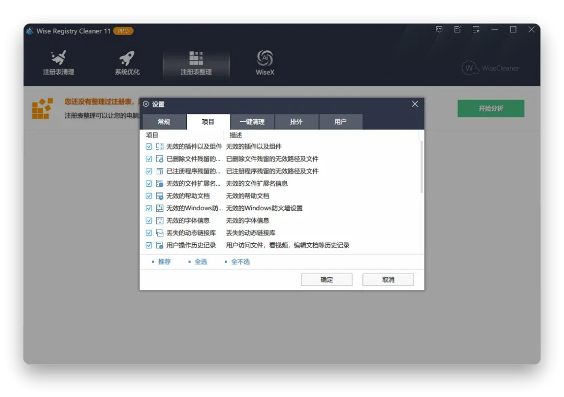564x397 pixels.
Task: Open the 用户 tab
Action: (340, 122)
